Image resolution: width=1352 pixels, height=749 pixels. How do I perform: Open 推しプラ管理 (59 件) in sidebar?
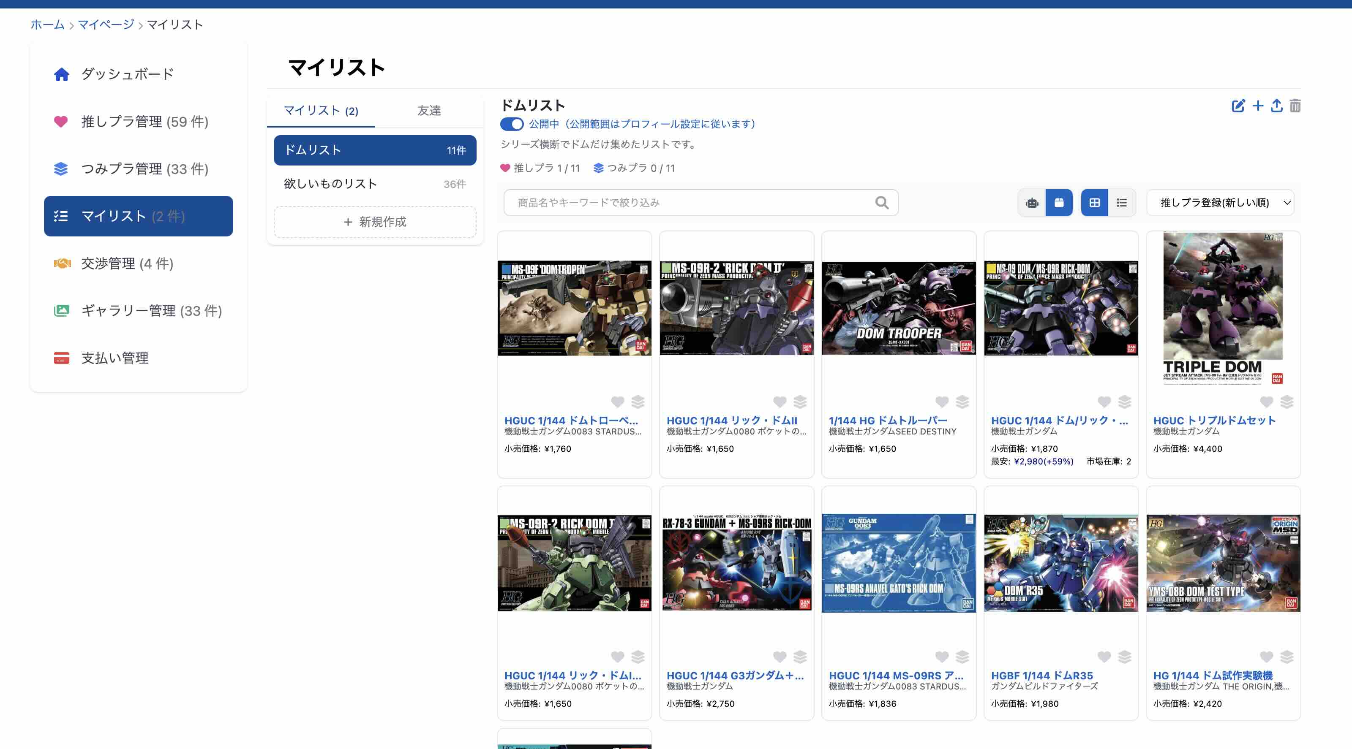[x=139, y=122]
